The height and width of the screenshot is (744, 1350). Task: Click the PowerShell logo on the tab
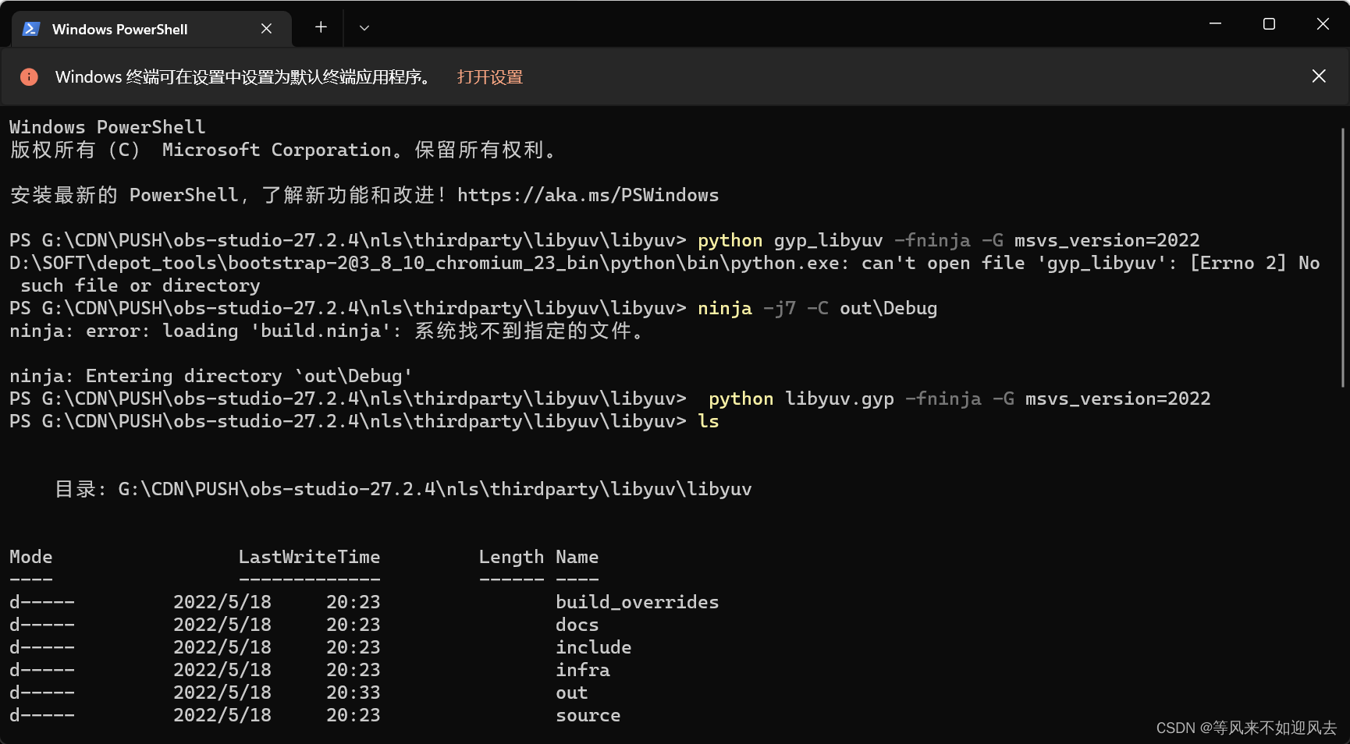pyautogui.click(x=30, y=29)
